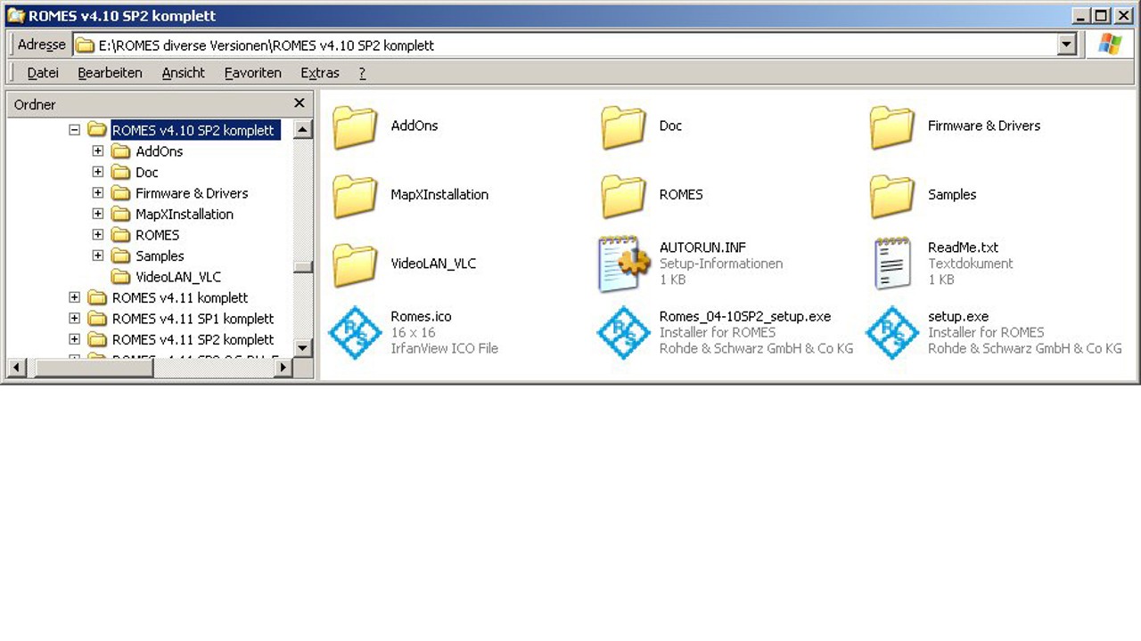Click the ReadMe.txt file name
The image size is (1141, 641).
[x=963, y=247]
